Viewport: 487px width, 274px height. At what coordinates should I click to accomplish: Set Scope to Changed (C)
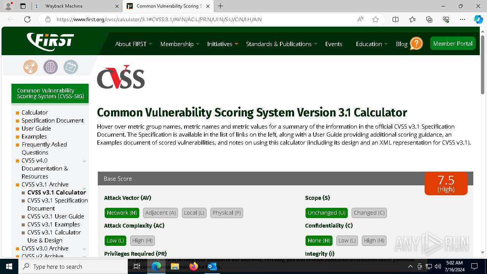click(x=369, y=213)
